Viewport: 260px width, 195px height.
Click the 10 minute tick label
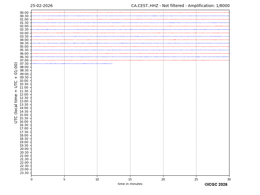point(97,180)
